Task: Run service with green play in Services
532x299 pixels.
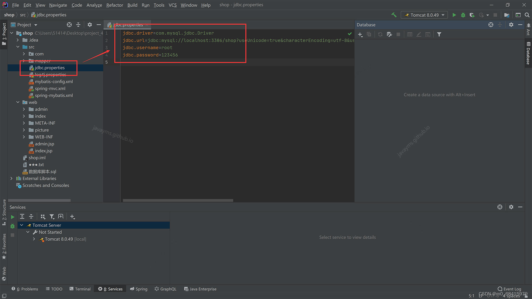Action: (12, 217)
